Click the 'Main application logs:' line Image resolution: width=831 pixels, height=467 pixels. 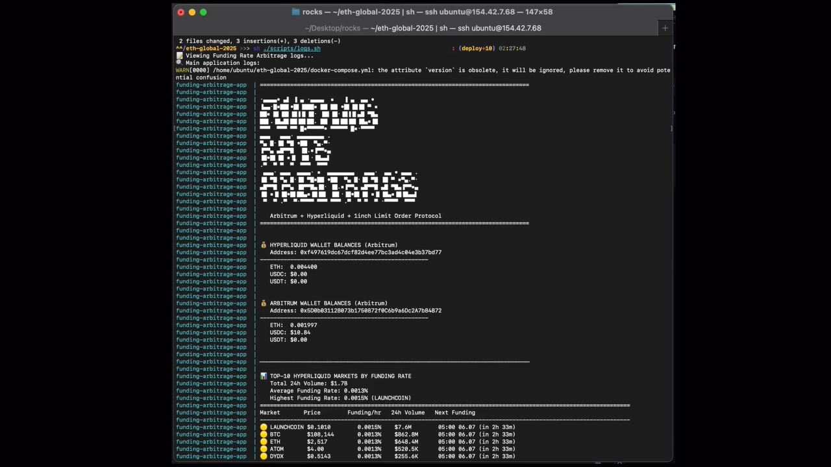click(x=223, y=63)
